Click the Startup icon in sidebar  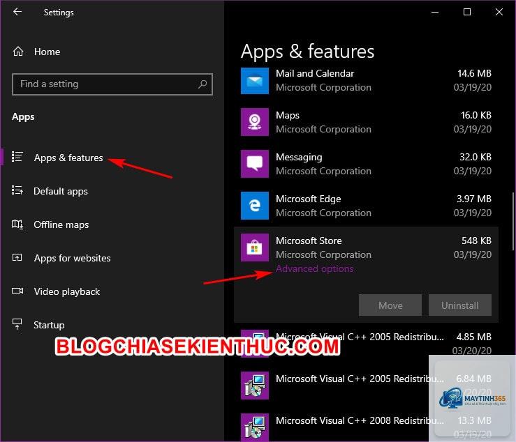tap(17, 324)
